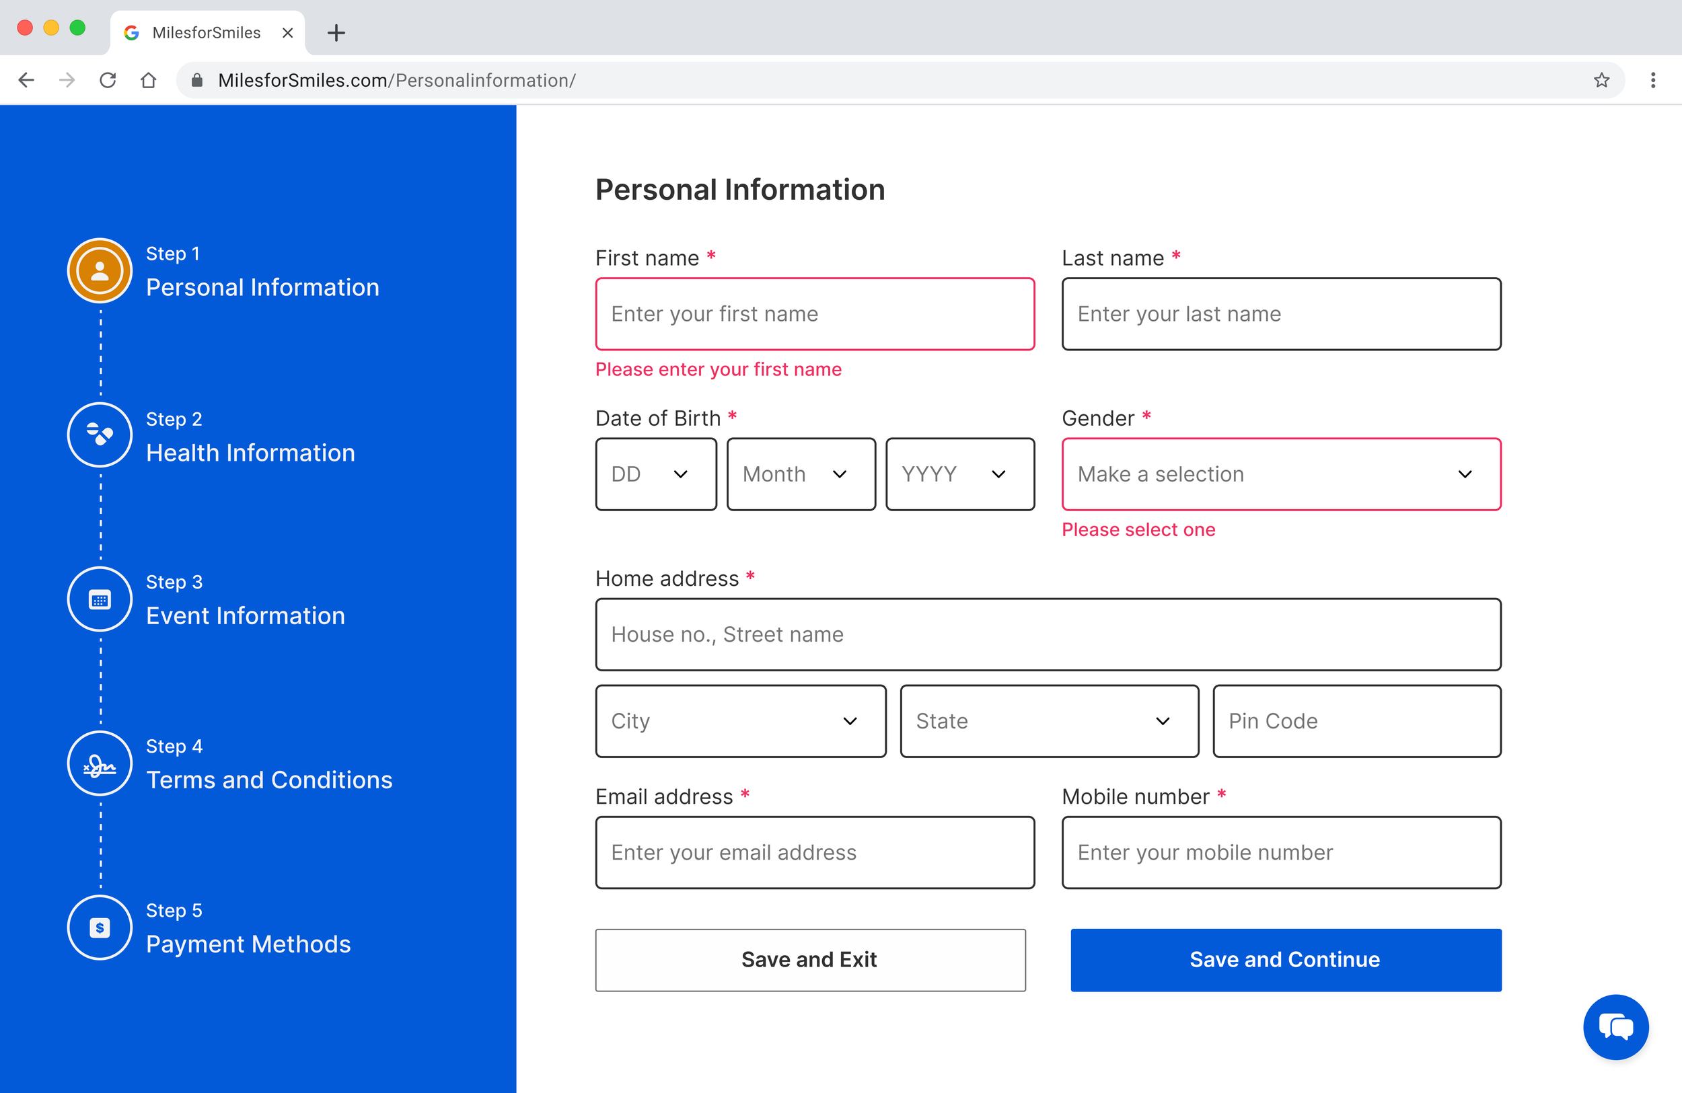The width and height of the screenshot is (1682, 1093).
Task: Click the Step 1 Personal Information person icon
Action: tap(100, 270)
